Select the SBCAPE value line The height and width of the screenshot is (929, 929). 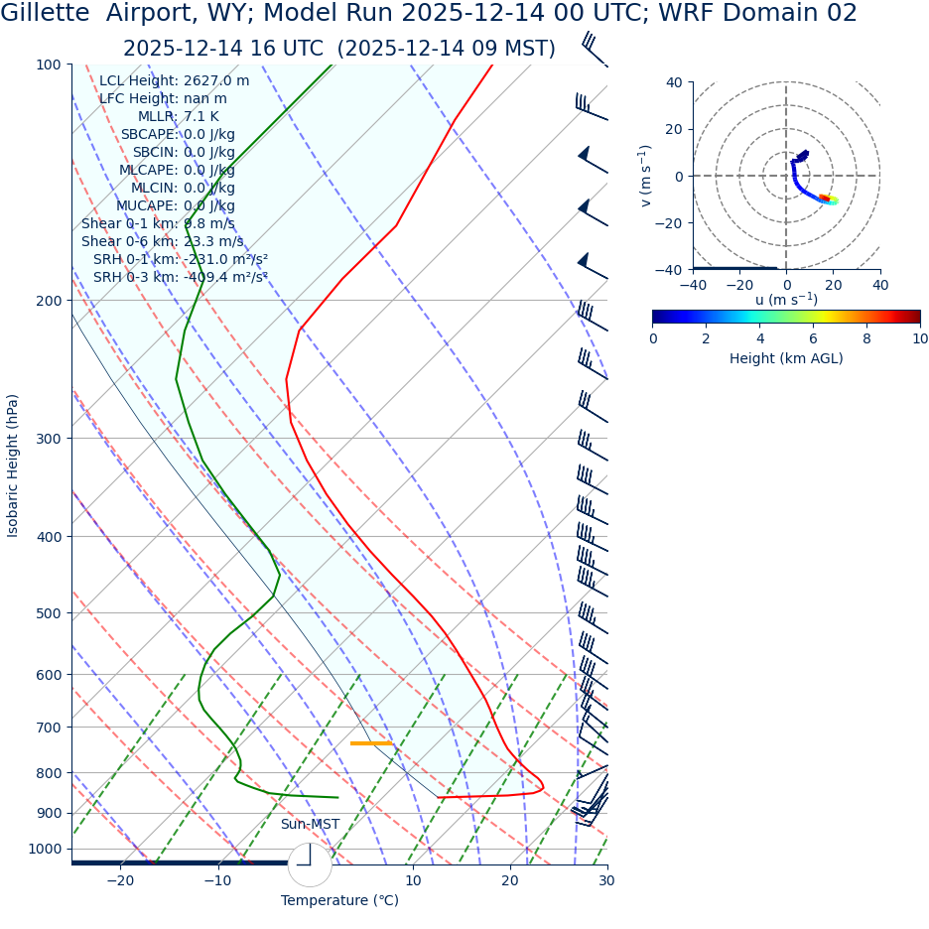pyautogui.click(x=178, y=135)
